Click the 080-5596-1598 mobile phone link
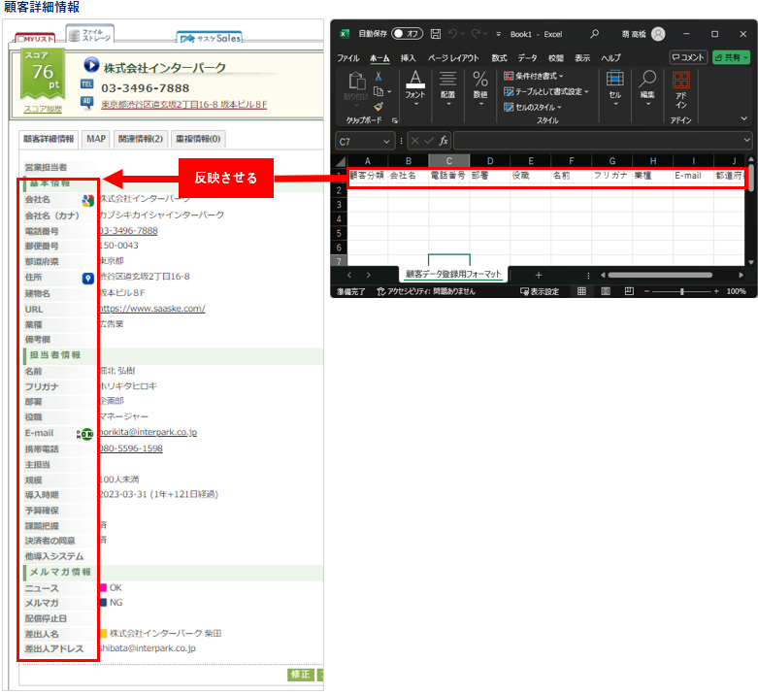Image resolution: width=758 pixels, height=695 pixels. (x=131, y=448)
